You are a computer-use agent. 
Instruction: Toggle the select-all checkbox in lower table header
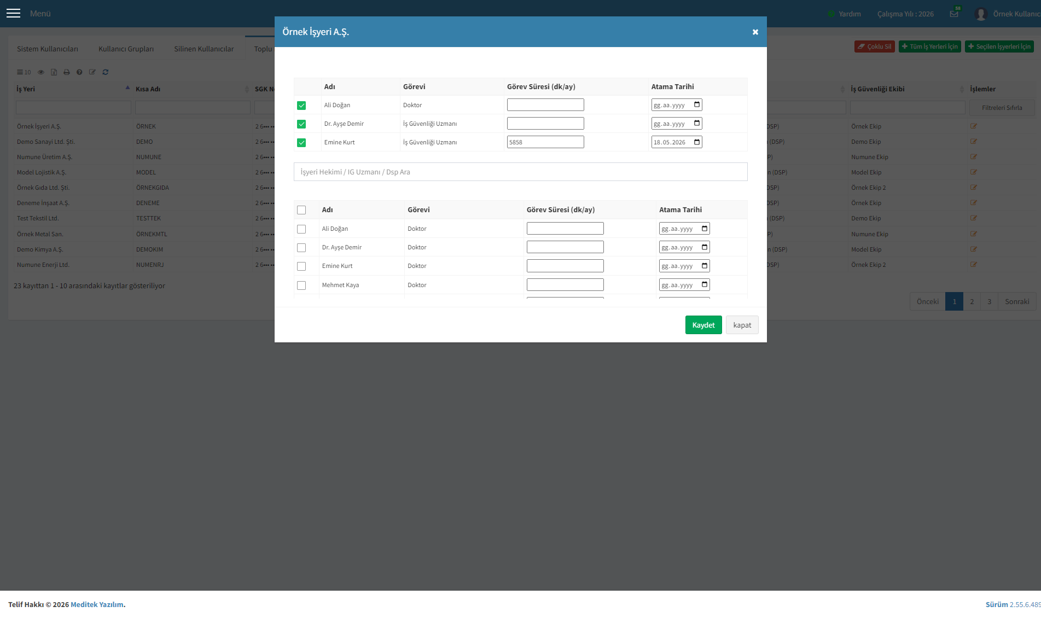pyautogui.click(x=301, y=210)
